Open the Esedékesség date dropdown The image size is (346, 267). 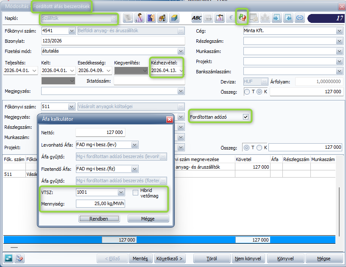point(109,70)
